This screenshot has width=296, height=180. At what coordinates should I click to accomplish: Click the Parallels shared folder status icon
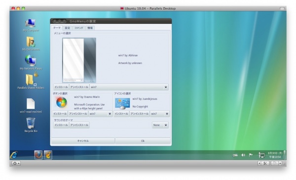pos(275,163)
